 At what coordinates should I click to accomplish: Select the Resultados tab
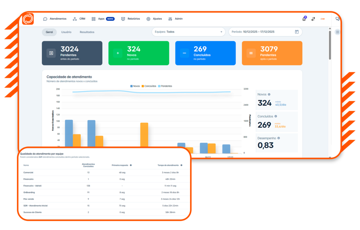87,32
